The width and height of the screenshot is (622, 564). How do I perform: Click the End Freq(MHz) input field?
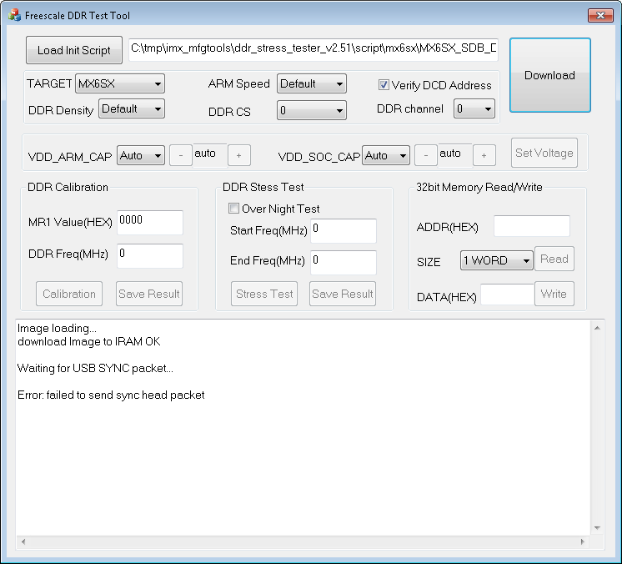pos(344,262)
